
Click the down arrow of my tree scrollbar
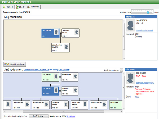click(124, 59)
